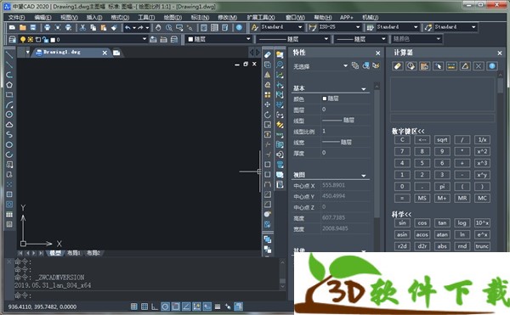Click the calculator C clear button

pyautogui.click(x=402, y=140)
